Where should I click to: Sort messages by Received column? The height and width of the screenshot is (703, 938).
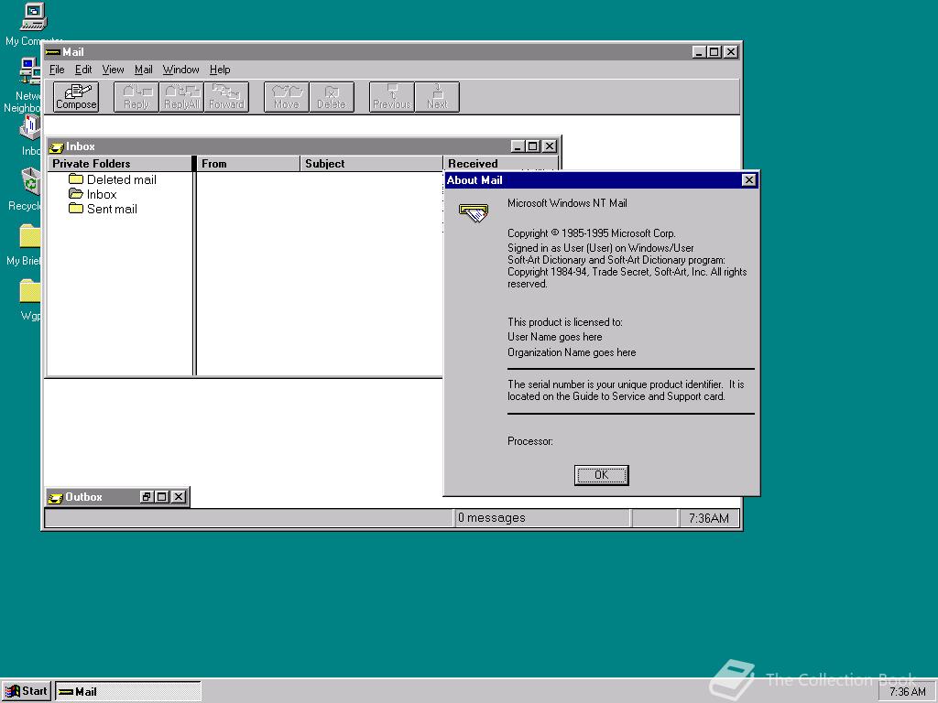coord(500,164)
